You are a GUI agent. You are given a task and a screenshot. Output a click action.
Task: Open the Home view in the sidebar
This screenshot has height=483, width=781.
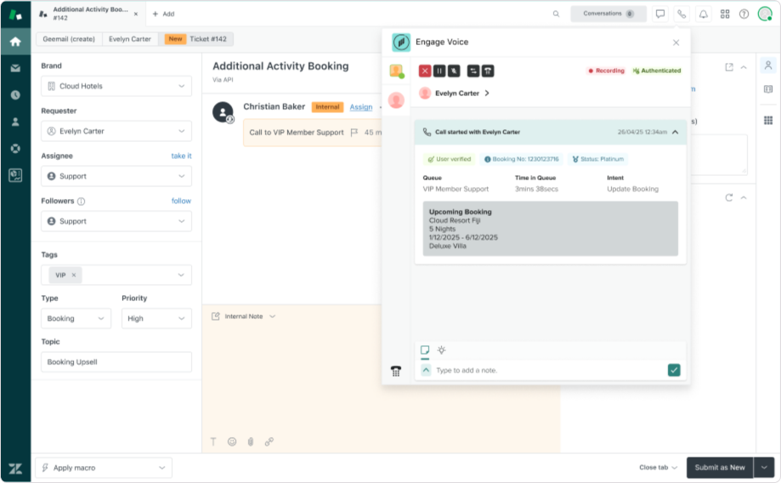click(x=15, y=42)
